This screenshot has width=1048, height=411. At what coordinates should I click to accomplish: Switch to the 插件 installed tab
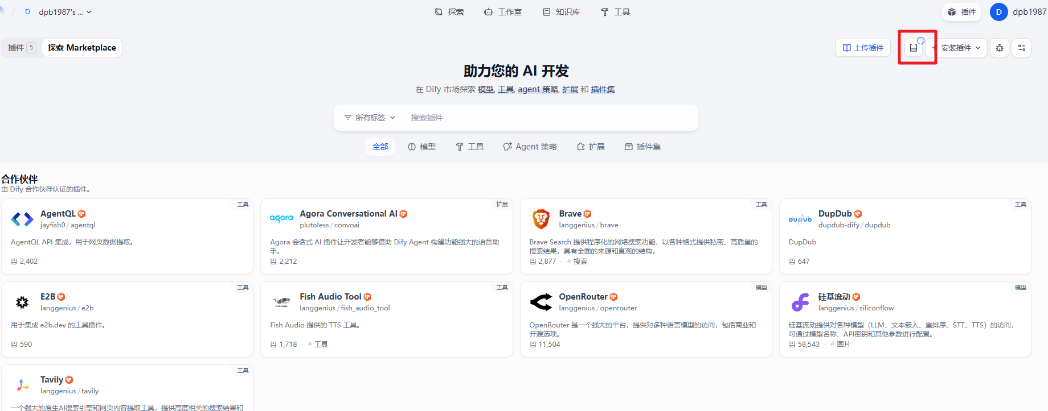point(22,48)
